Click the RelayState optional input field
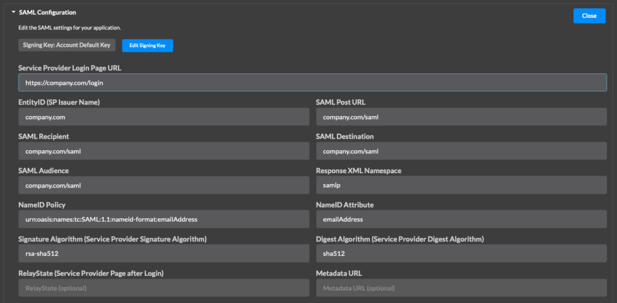This screenshot has width=617, height=303. pyautogui.click(x=164, y=288)
